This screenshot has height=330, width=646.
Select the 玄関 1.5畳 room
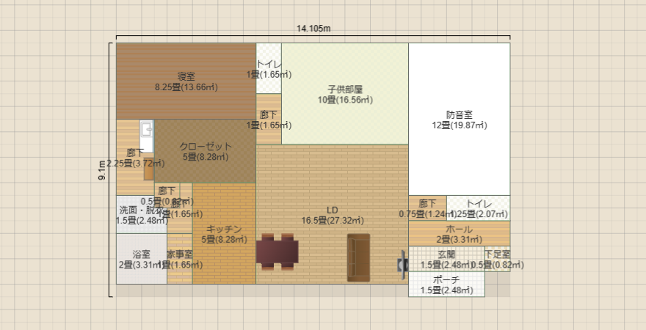pos(446,259)
